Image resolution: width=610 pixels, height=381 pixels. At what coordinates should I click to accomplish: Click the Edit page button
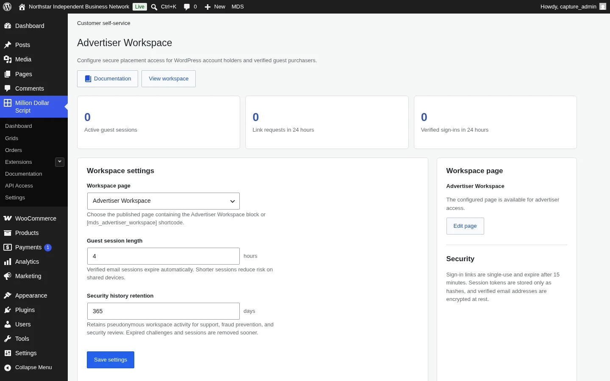pos(465,226)
